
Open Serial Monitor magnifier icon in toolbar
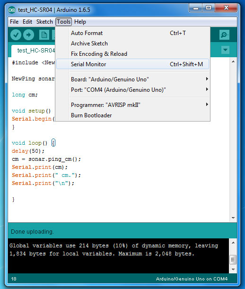click(x=224, y=35)
